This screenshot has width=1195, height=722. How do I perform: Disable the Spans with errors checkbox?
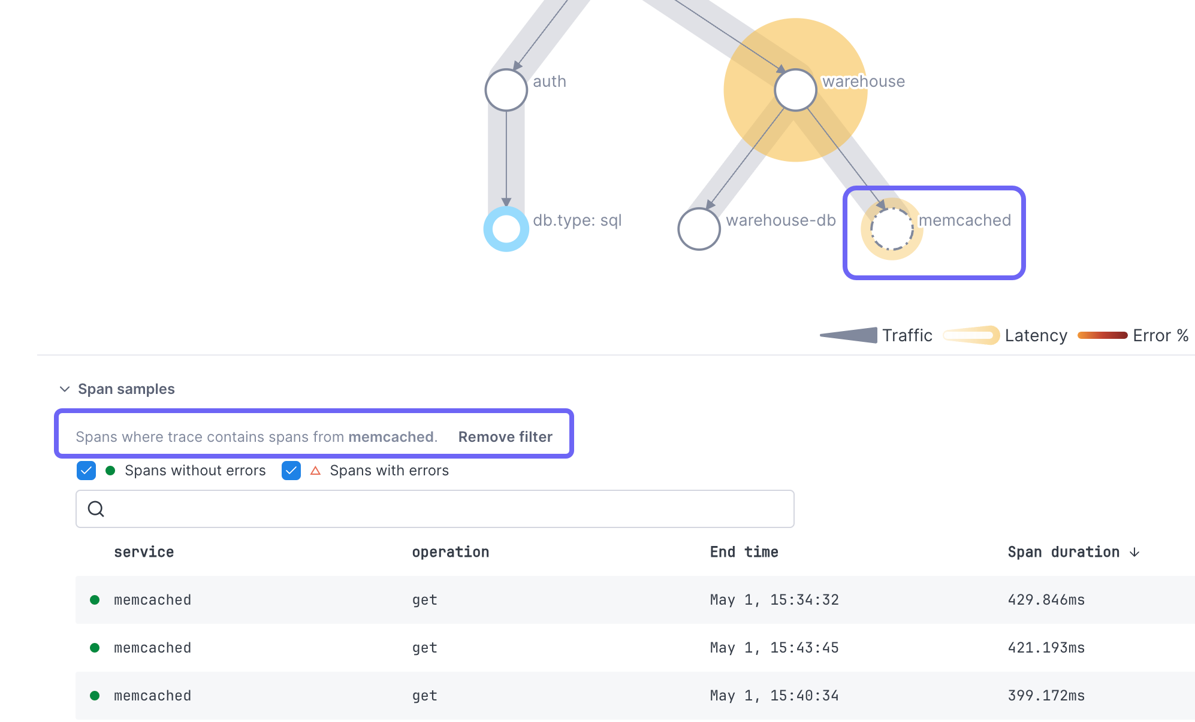[291, 471]
